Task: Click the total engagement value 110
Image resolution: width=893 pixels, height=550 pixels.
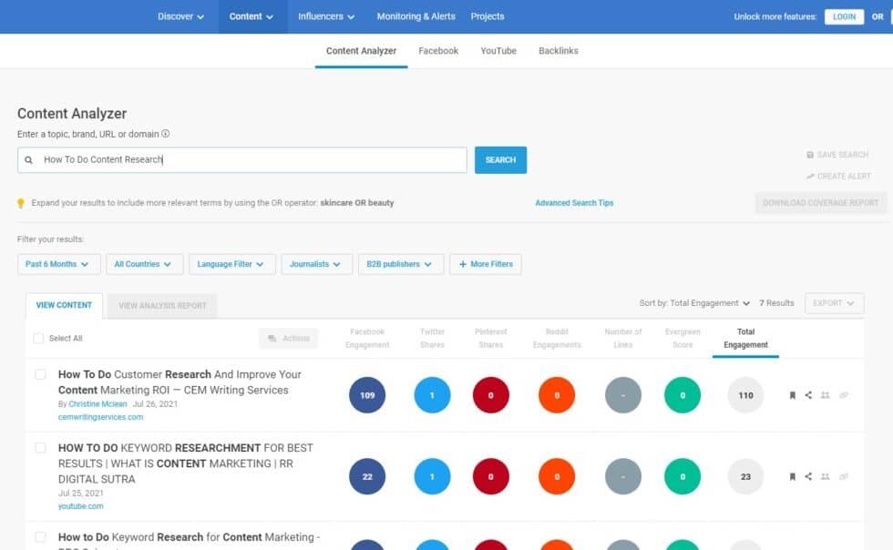Action: (745, 395)
